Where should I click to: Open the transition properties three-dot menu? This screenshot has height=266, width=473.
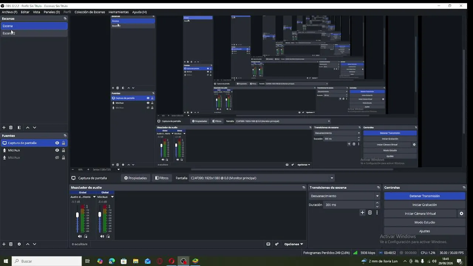[x=377, y=212]
